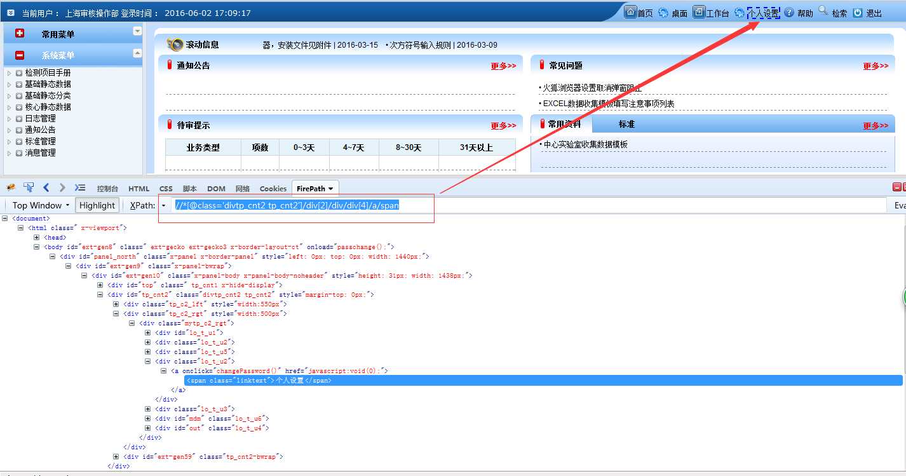Expand the ext-gen59 div node

[116, 457]
